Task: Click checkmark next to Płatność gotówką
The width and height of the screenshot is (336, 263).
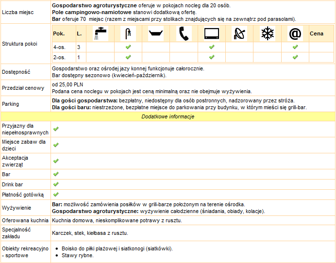Action: point(56,195)
